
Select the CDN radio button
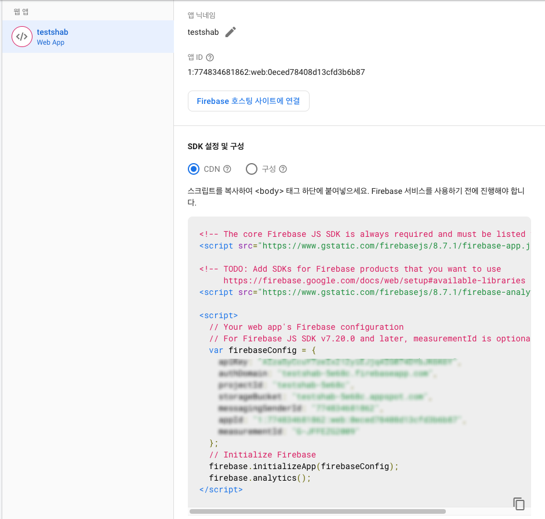pos(194,169)
